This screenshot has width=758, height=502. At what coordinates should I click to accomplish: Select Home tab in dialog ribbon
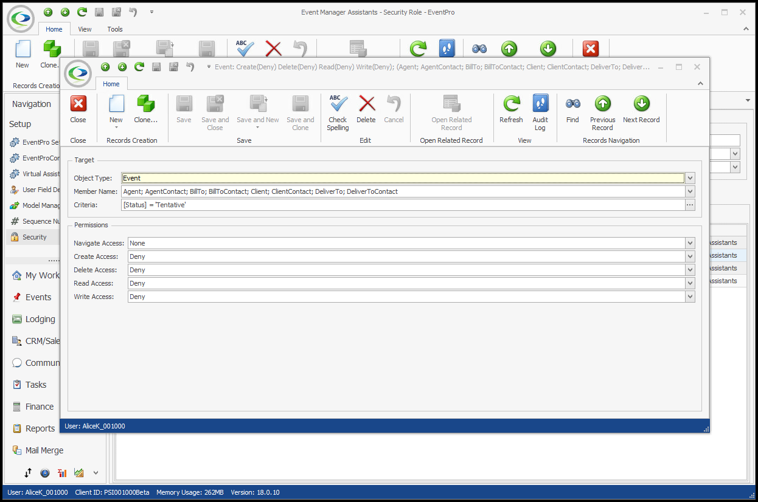pos(111,84)
